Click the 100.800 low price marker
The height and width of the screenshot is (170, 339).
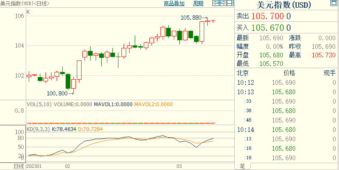pos(57,93)
